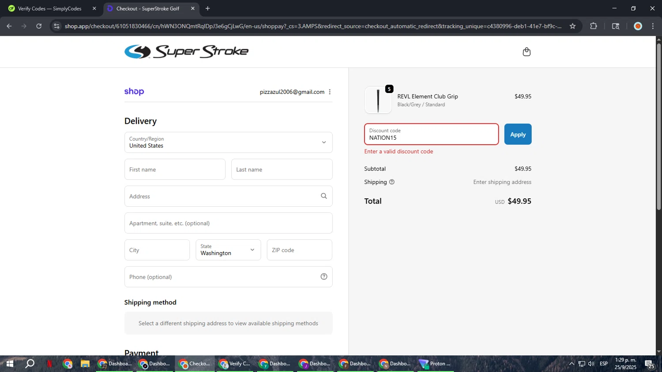Screen dimensions: 662x372
Task: Show hidden system tray icons
Action: 572,364
